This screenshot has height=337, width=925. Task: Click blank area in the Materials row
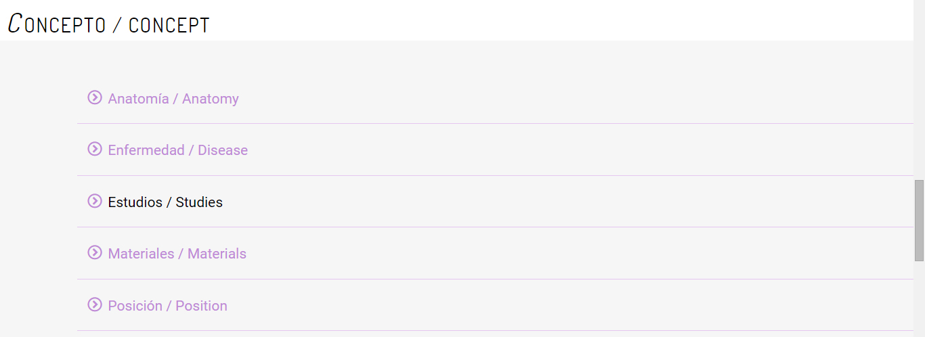coord(542,254)
